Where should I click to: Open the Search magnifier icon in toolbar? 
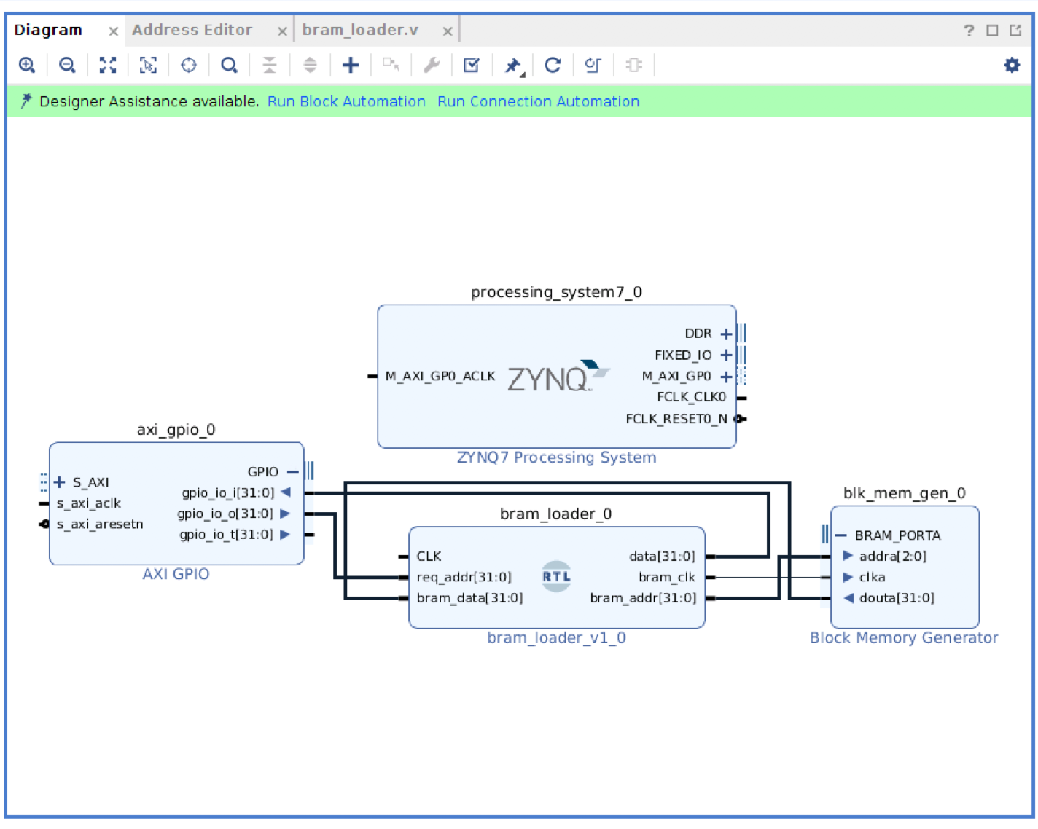(229, 66)
